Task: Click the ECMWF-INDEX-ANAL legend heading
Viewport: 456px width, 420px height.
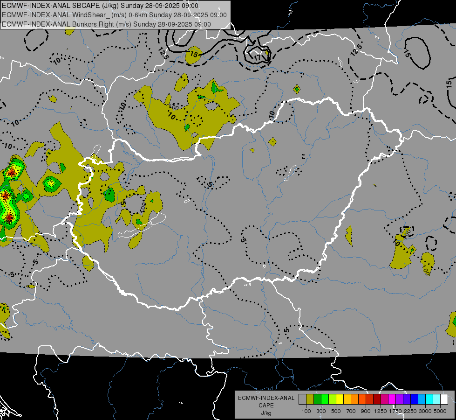Action: tap(266, 398)
